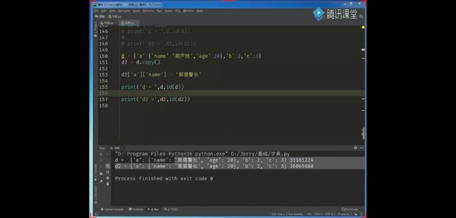Click output ID 31161224 in console
The height and width of the screenshot is (218, 456).
[301, 160]
